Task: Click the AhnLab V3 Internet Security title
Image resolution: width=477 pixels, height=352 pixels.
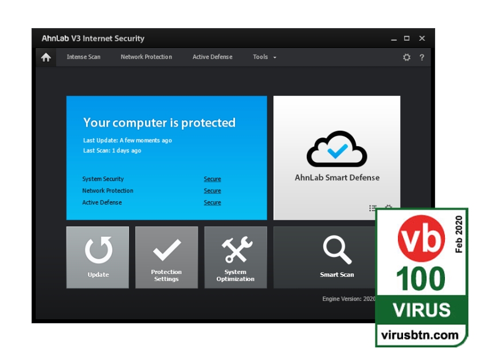Action: [x=93, y=38]
